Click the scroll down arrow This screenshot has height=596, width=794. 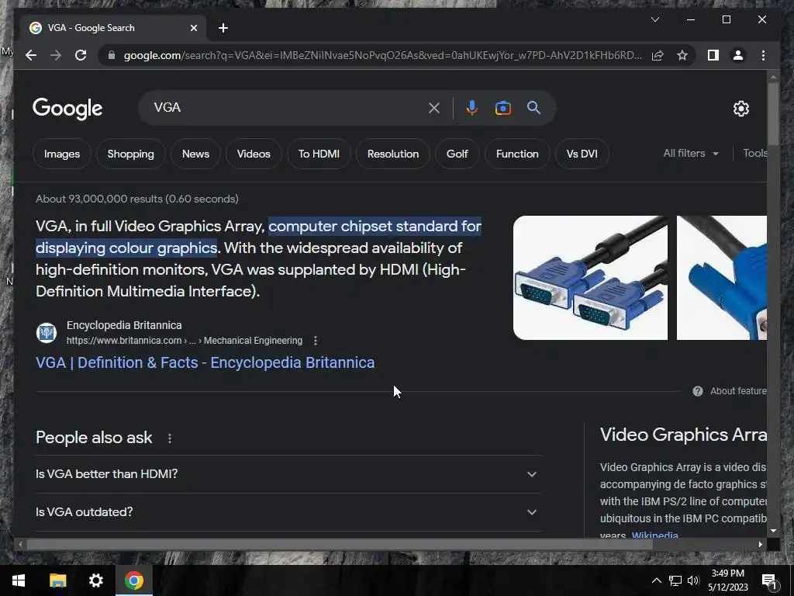773,531
